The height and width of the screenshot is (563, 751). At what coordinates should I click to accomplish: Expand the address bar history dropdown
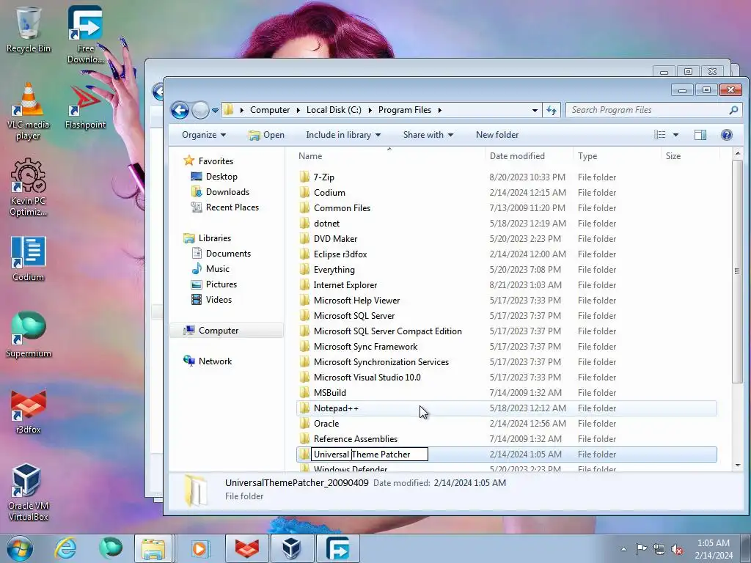click(535, 110)
